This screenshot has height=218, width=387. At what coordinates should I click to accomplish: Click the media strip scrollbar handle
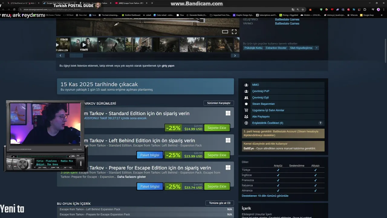(76, 55)
